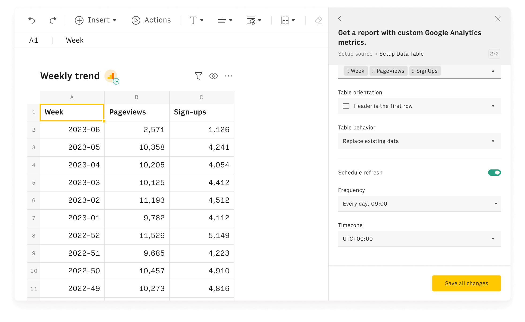
Task: Open the cell format dropdown
Action: 254,20
